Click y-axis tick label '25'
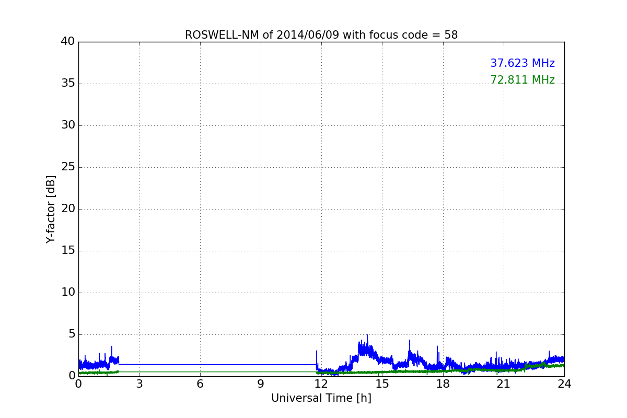The width and height of the screenshot is (627, 418). click(68, 167)
